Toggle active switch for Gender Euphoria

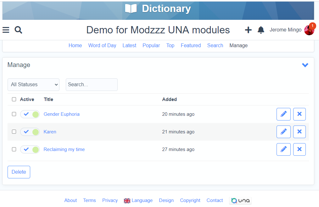click(x=30, y=114)
